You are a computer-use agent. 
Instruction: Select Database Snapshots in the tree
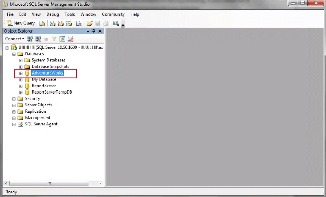51,67
